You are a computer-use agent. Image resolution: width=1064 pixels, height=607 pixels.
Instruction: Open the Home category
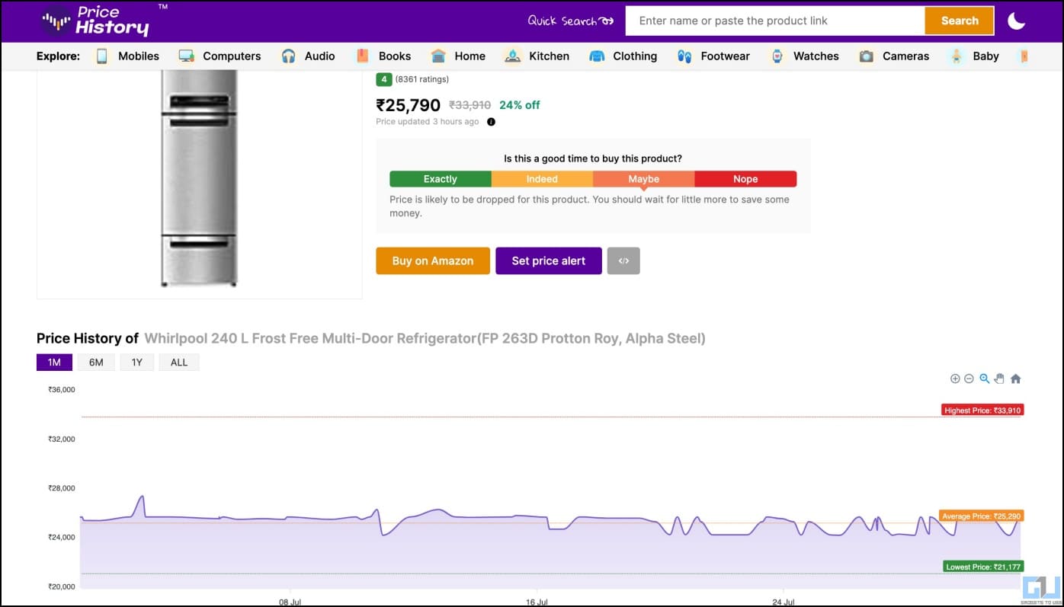[x=470, y=56]
